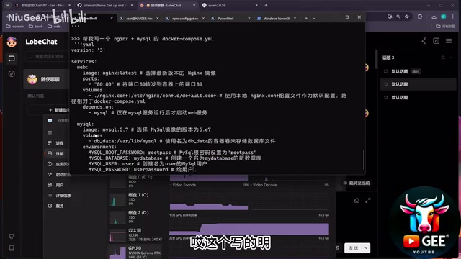Click the 新建助手 new assistant button
The width and height of the screenshot is (461, 259).
[59, 110]
